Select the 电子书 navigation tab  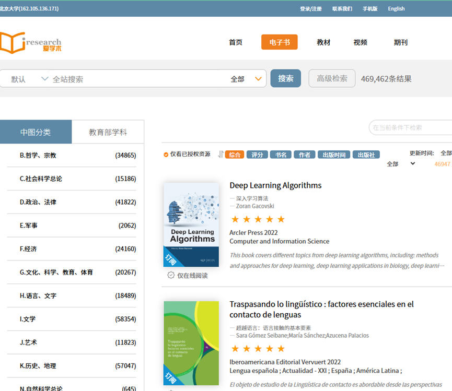click(x=279, y=42)
